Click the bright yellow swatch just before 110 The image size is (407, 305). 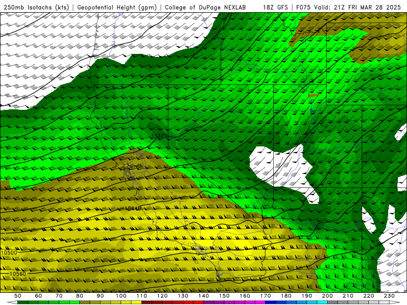click(x=136, y=302)
